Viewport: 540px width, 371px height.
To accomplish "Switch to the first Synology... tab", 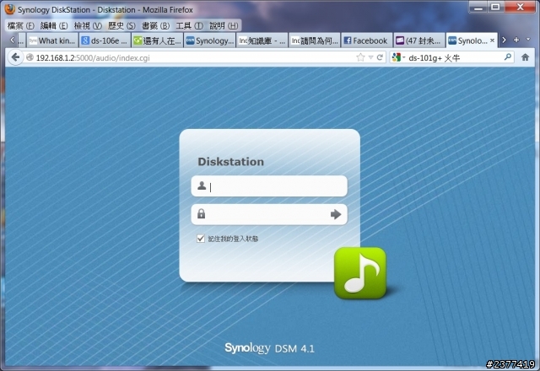I will (x=210, y=40).
